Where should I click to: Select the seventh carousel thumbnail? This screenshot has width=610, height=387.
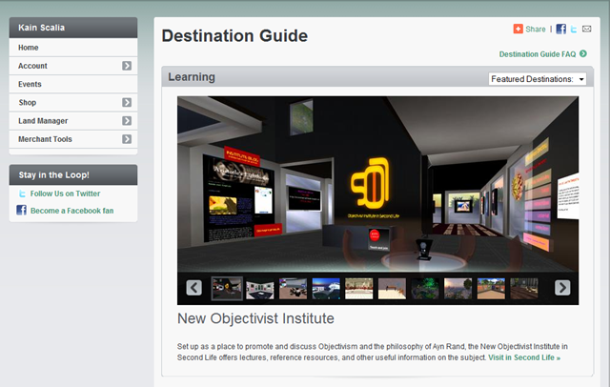tap(425, 289)
